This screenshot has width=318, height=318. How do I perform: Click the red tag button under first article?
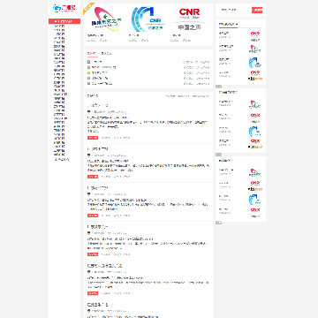point(93,138)
